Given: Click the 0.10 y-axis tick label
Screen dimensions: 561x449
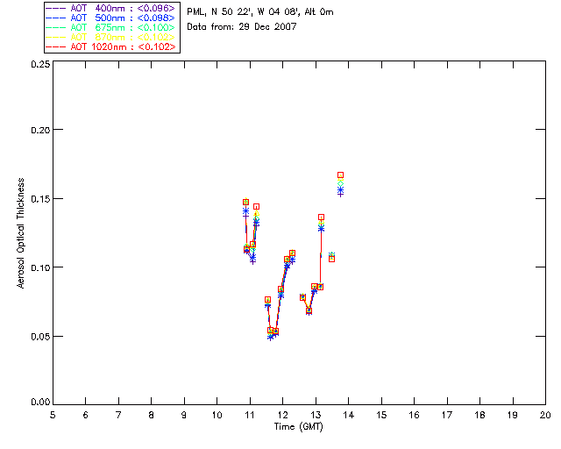Looking at the screenshot, I should 40,267.
